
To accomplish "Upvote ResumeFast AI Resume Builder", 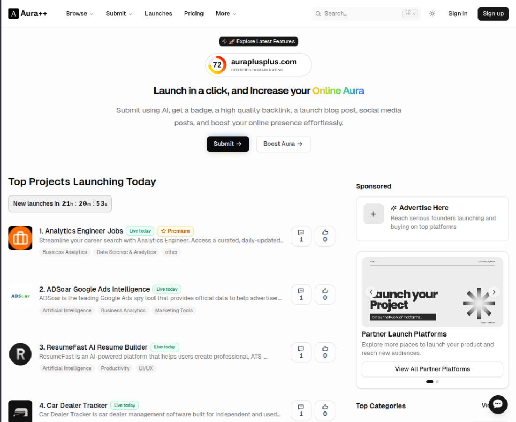I will [325, 352].
